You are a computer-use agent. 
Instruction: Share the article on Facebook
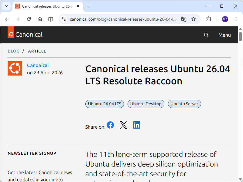click(x=110, y=125)
